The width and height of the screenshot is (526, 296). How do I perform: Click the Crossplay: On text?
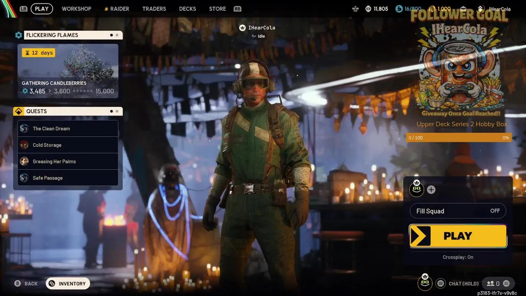click(x=458, y=257)
